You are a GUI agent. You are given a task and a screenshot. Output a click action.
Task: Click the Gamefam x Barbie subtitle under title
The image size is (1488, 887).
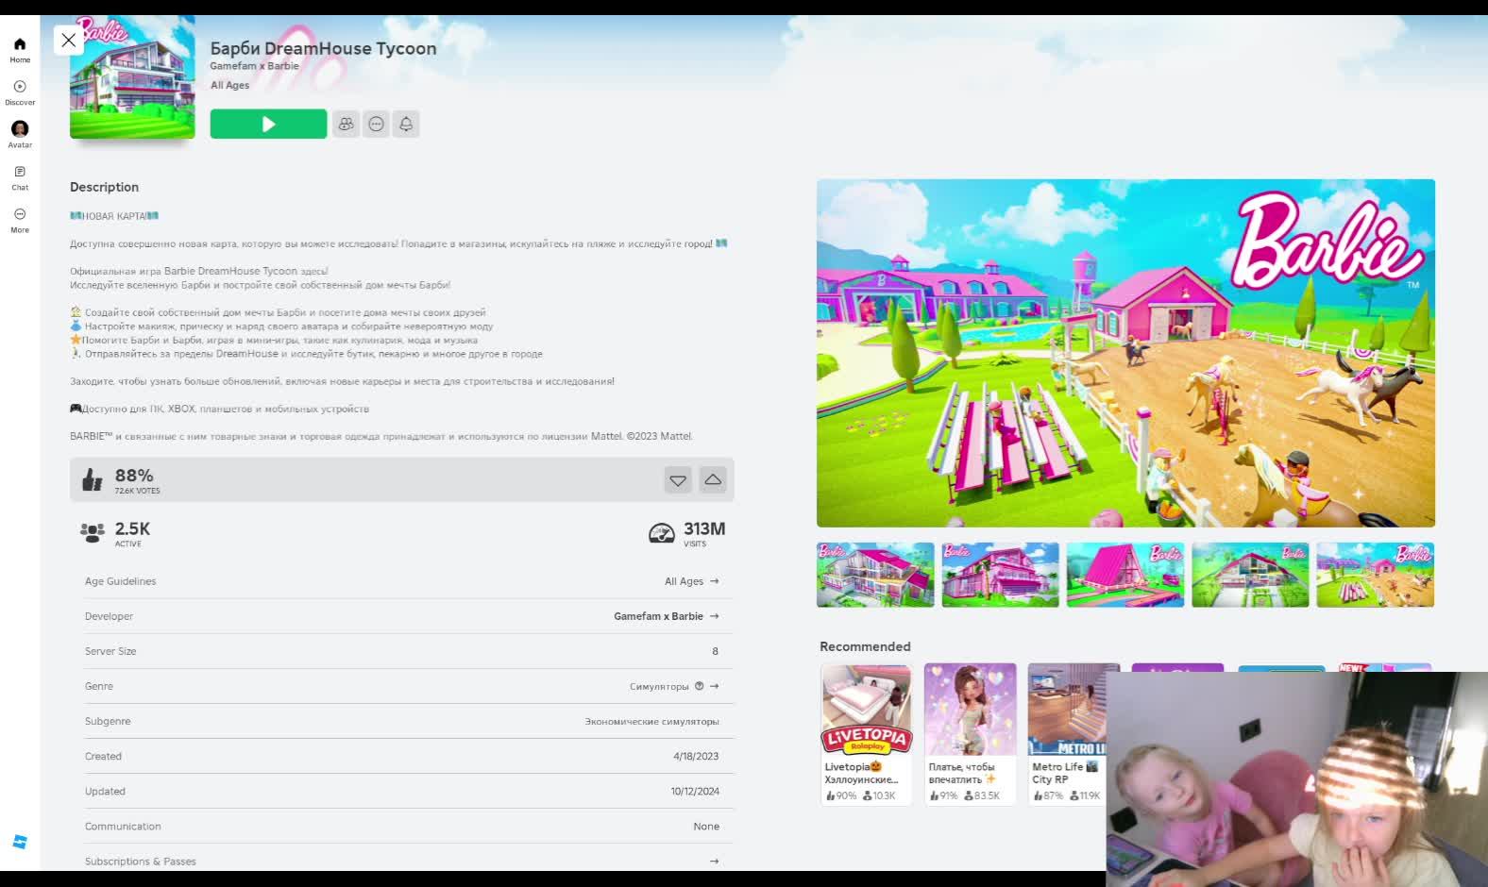(x=254, y=66)
